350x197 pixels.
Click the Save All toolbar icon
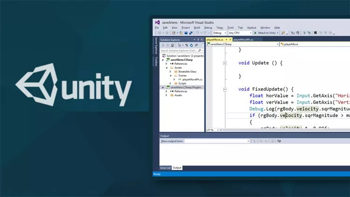tap(190, 33)
